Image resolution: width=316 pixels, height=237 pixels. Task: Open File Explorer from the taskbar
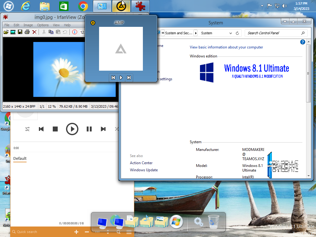pyautogui.click(x=44, y=6)
